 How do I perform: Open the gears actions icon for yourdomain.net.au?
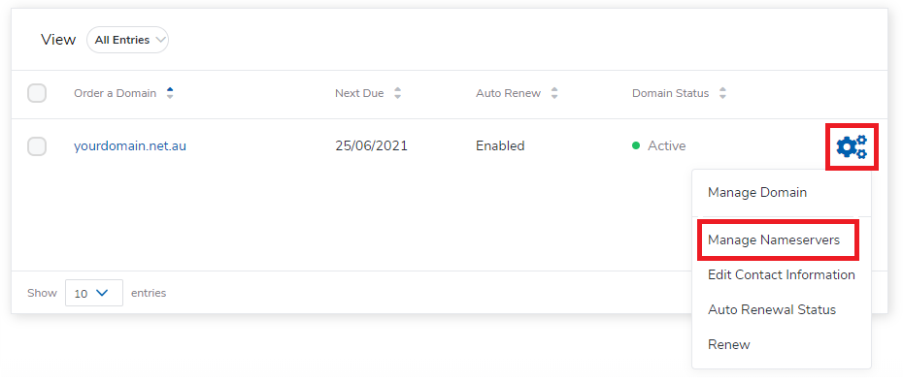click(852, 146)
